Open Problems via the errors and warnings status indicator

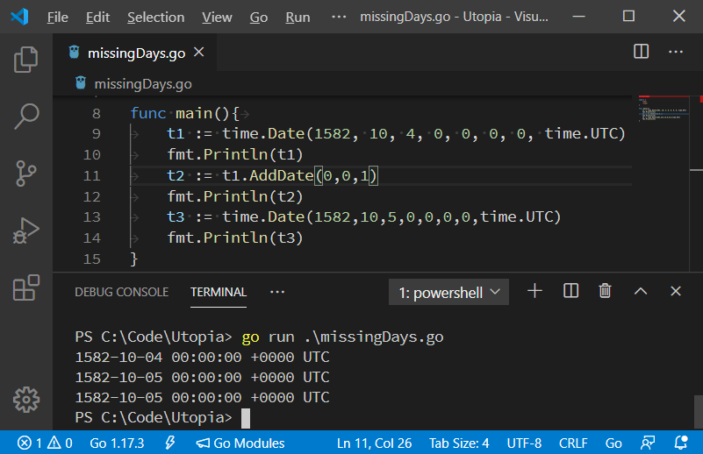pyautogui.click(x=45, y=443)
